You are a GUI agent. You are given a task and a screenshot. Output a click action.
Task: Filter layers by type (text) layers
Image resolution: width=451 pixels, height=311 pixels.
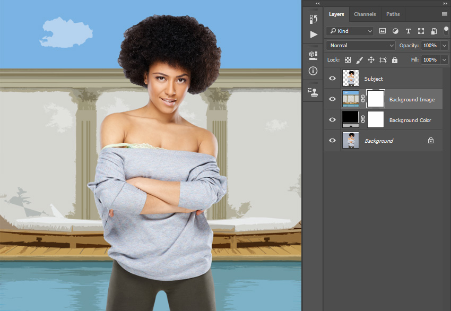pyautogui.click(x=408, y=31)
